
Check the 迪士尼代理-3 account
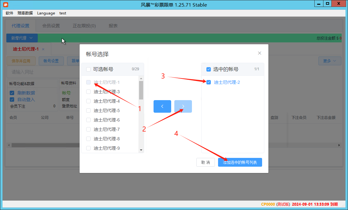pyautogui.click(x=88, y=92)
